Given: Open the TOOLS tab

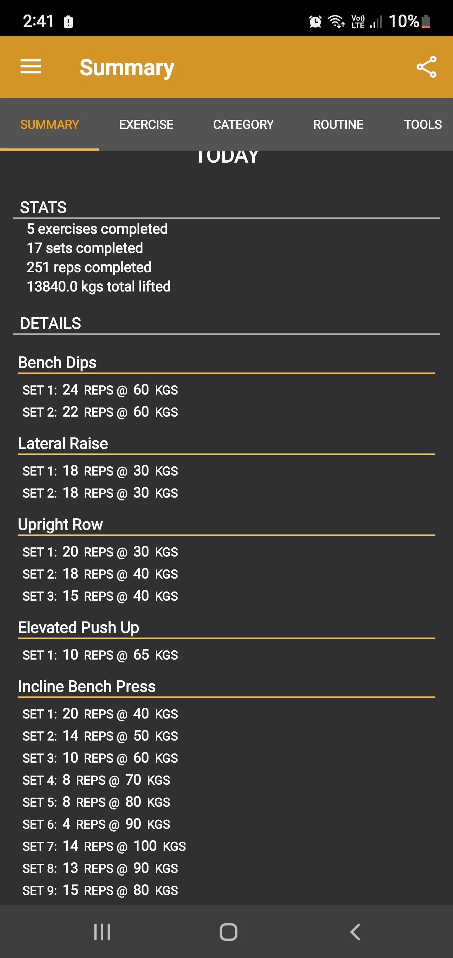Looking at the screenshot, I should [x=422, y=124].
